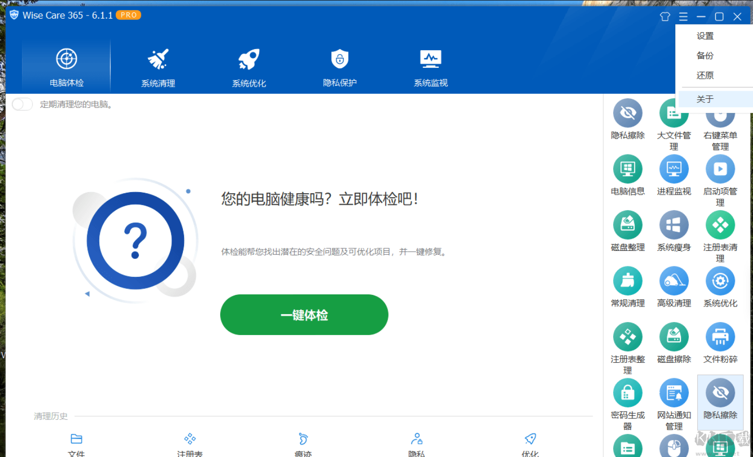The width and height of the screenshot is (753, 457).
Task: Enable the 定期清理您的电脑 scheduled cleaning switch
Action: pos(22,104)
